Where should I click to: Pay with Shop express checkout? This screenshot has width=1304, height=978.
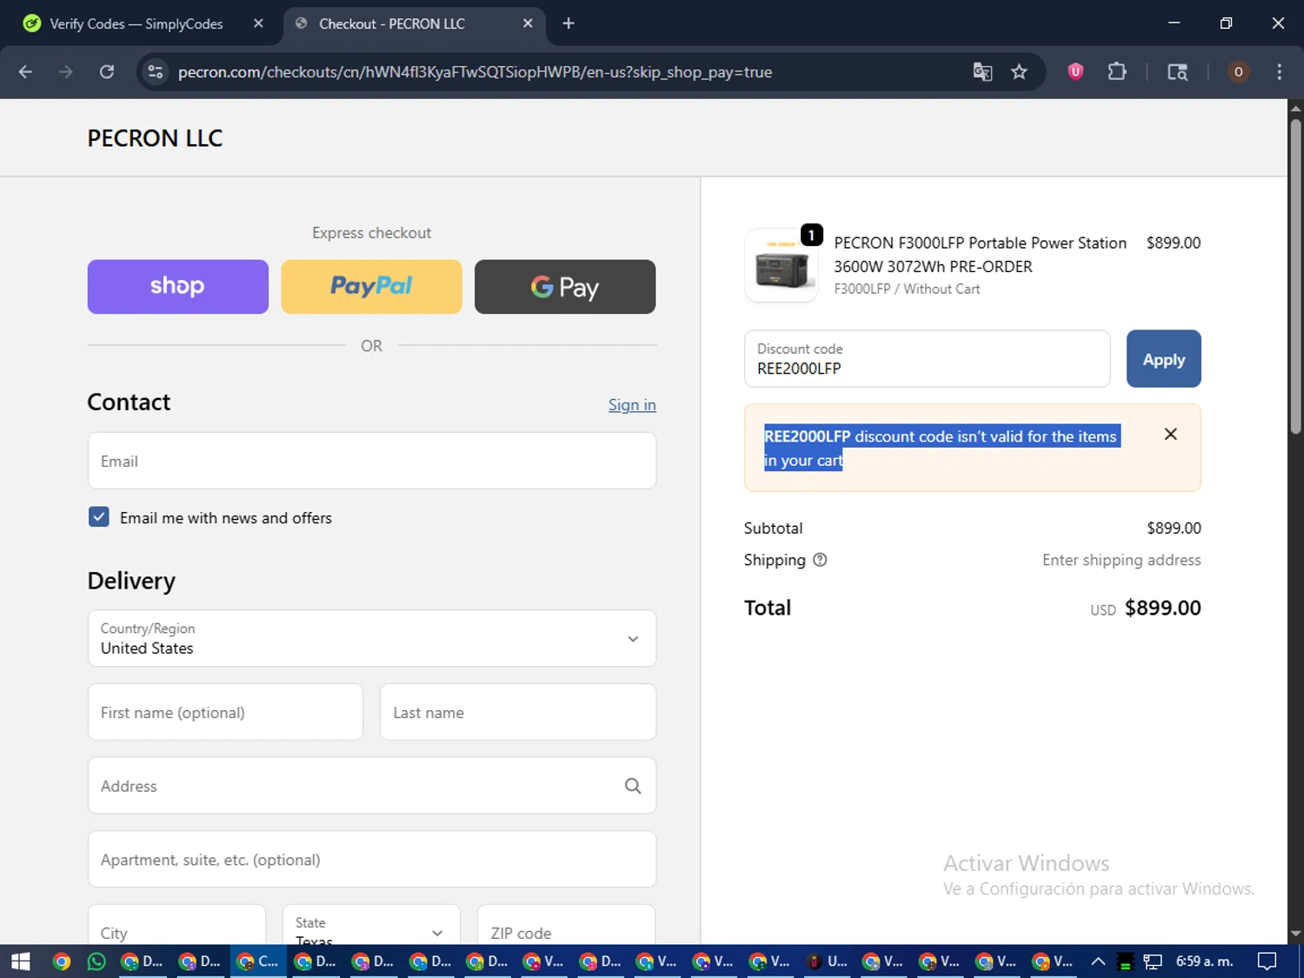178,287
